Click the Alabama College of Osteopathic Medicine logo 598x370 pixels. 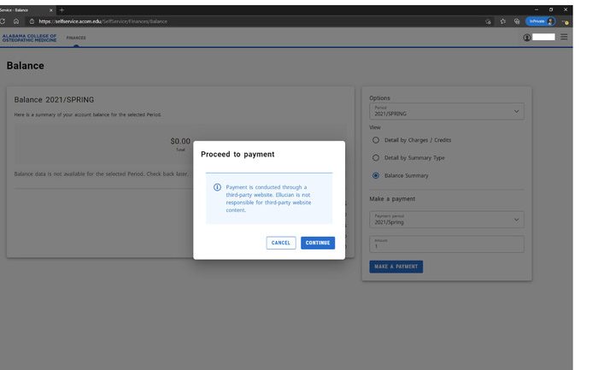point(29,38)
